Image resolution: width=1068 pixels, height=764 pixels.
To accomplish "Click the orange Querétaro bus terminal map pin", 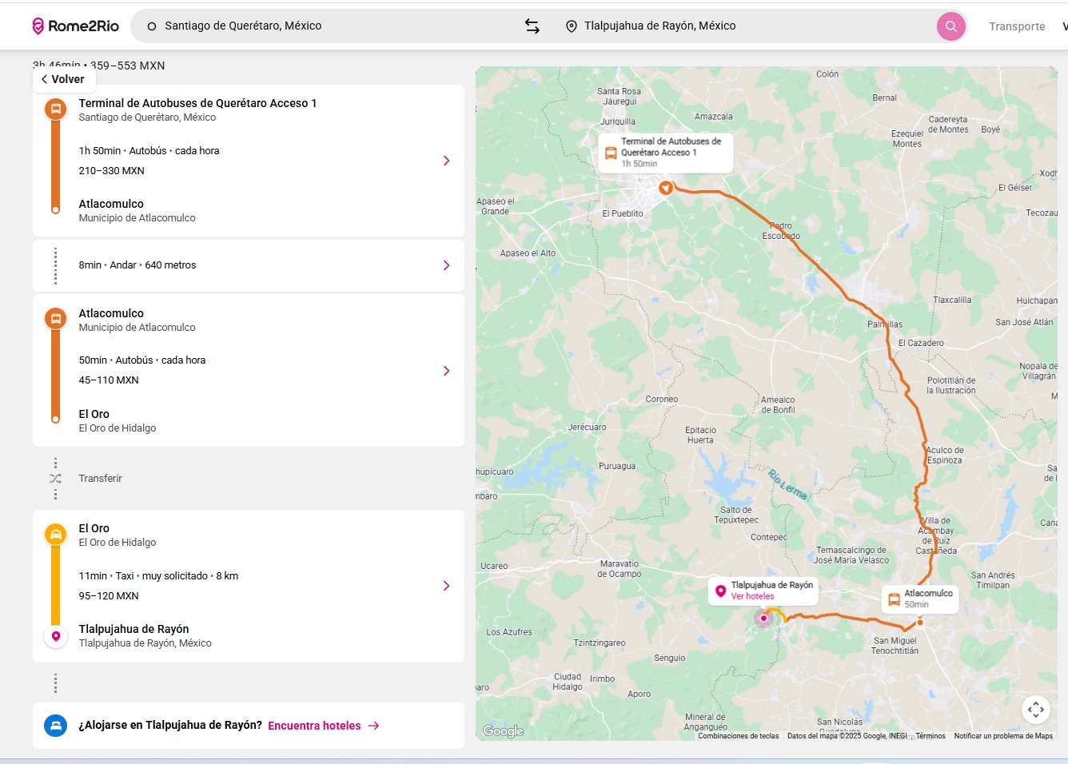I will (665, 188).
